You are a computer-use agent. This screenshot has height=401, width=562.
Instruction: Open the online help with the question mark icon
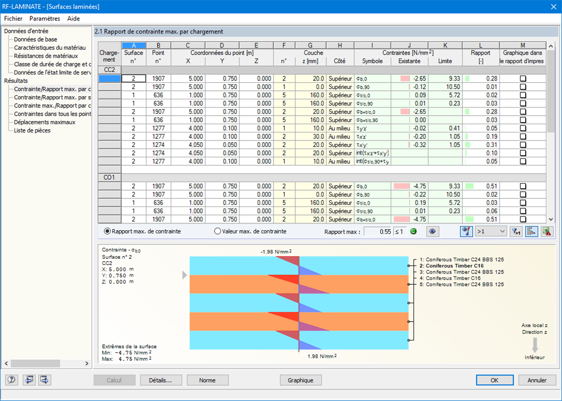[11, 380]
